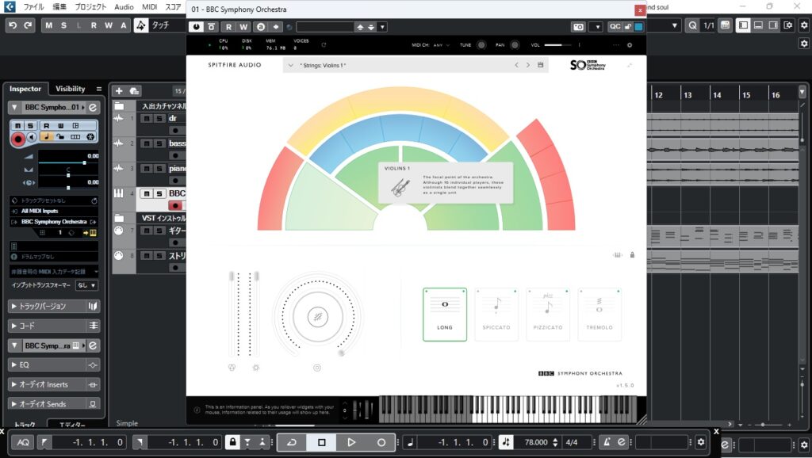The width and height of the screenshot is (812, 458).
Task: Go to next preset arrow
Action: 527,65
